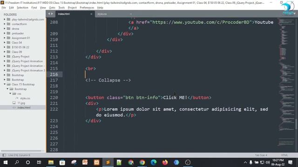Switch to the style.css tab
Image resolution: width=298 pixels, height=167 pixels.
tap(113, 14)
